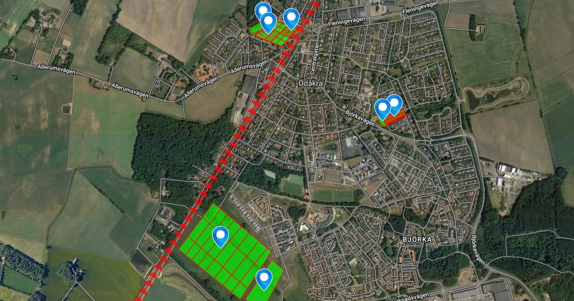Click the right-hand pin above Björkavägen
574x301 pixels.
(394, 104)
